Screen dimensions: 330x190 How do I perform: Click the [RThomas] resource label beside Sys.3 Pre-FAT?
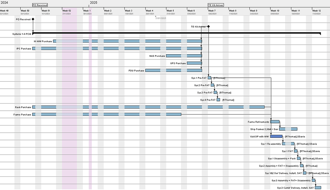(225, 92)
